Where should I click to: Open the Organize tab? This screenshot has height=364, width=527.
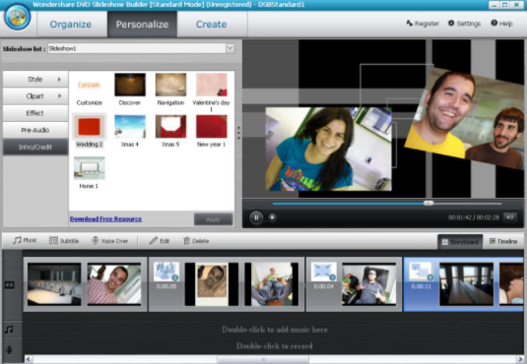71,25
